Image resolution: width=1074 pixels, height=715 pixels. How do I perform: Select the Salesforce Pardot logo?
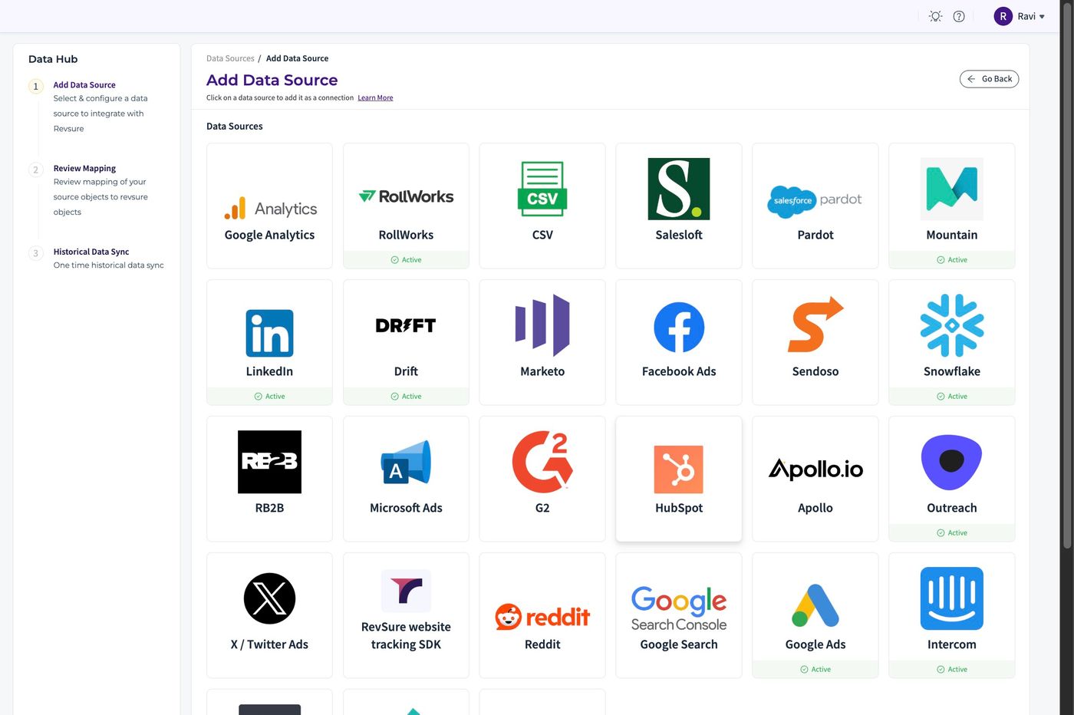815,201
